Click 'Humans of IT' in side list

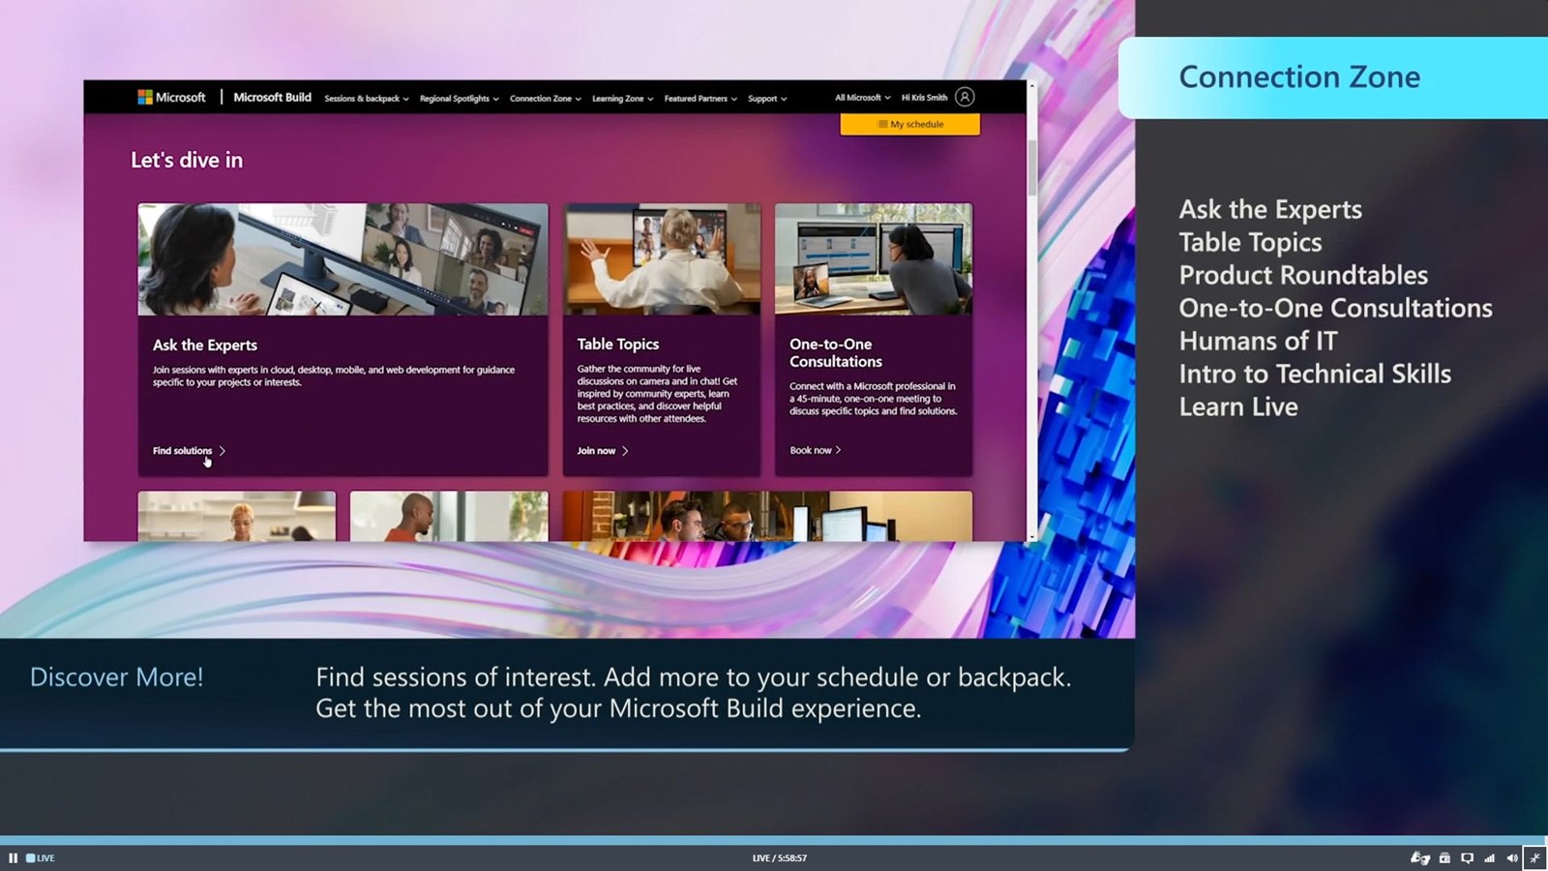point(1258,342)
